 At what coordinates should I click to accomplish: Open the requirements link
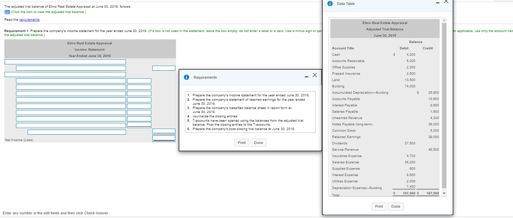click(29, 19)
